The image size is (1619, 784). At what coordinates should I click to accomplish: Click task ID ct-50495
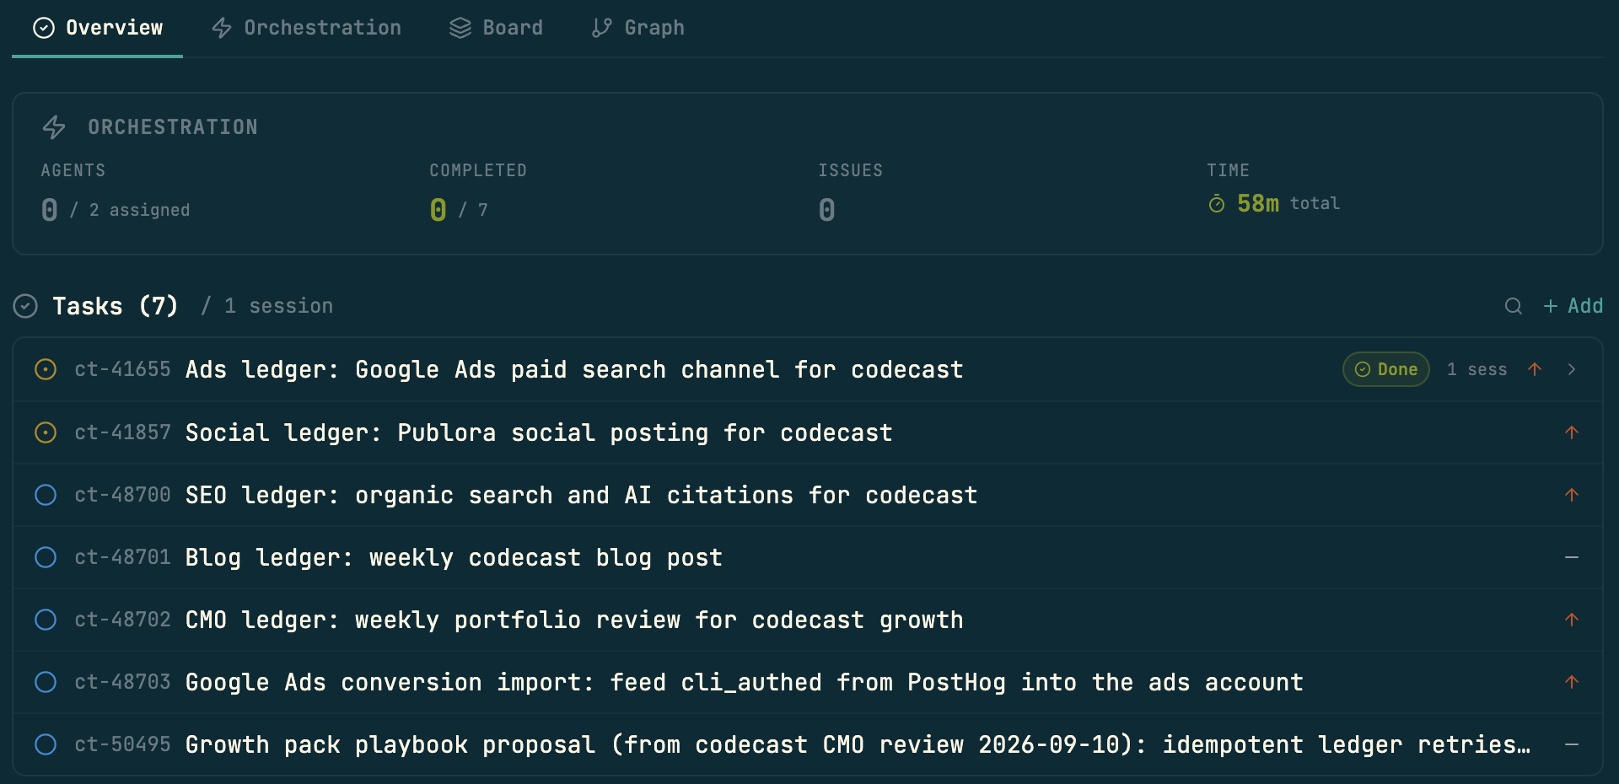coord(122,744)
